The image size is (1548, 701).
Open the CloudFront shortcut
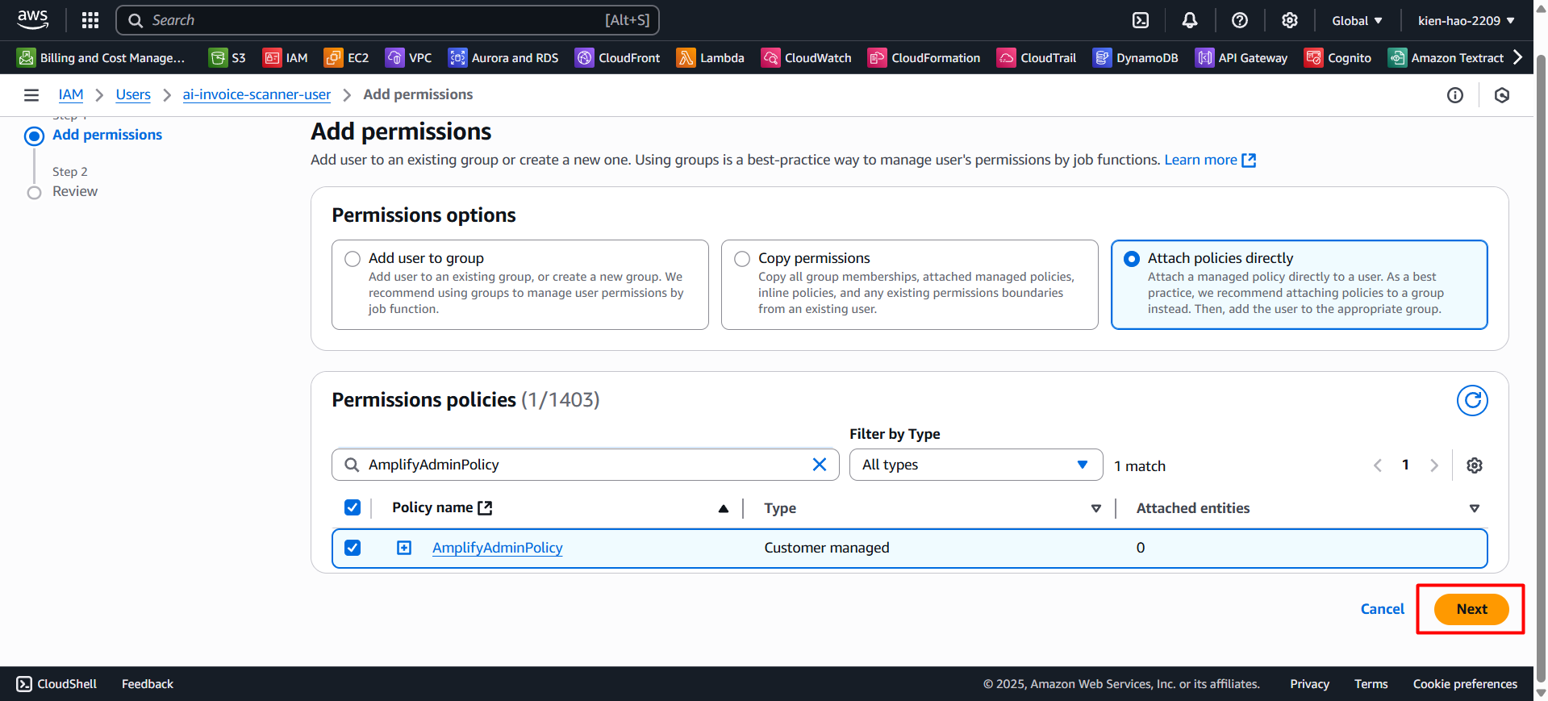click(x=617, y=57)
